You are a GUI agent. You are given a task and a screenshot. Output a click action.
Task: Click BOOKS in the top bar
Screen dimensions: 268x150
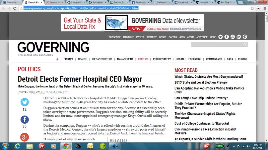[163, 37]
